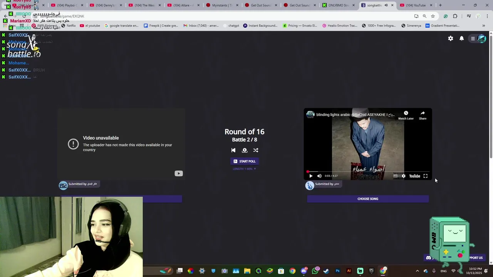Open the hamburger menu in the site header

click(x=473, y=38)
